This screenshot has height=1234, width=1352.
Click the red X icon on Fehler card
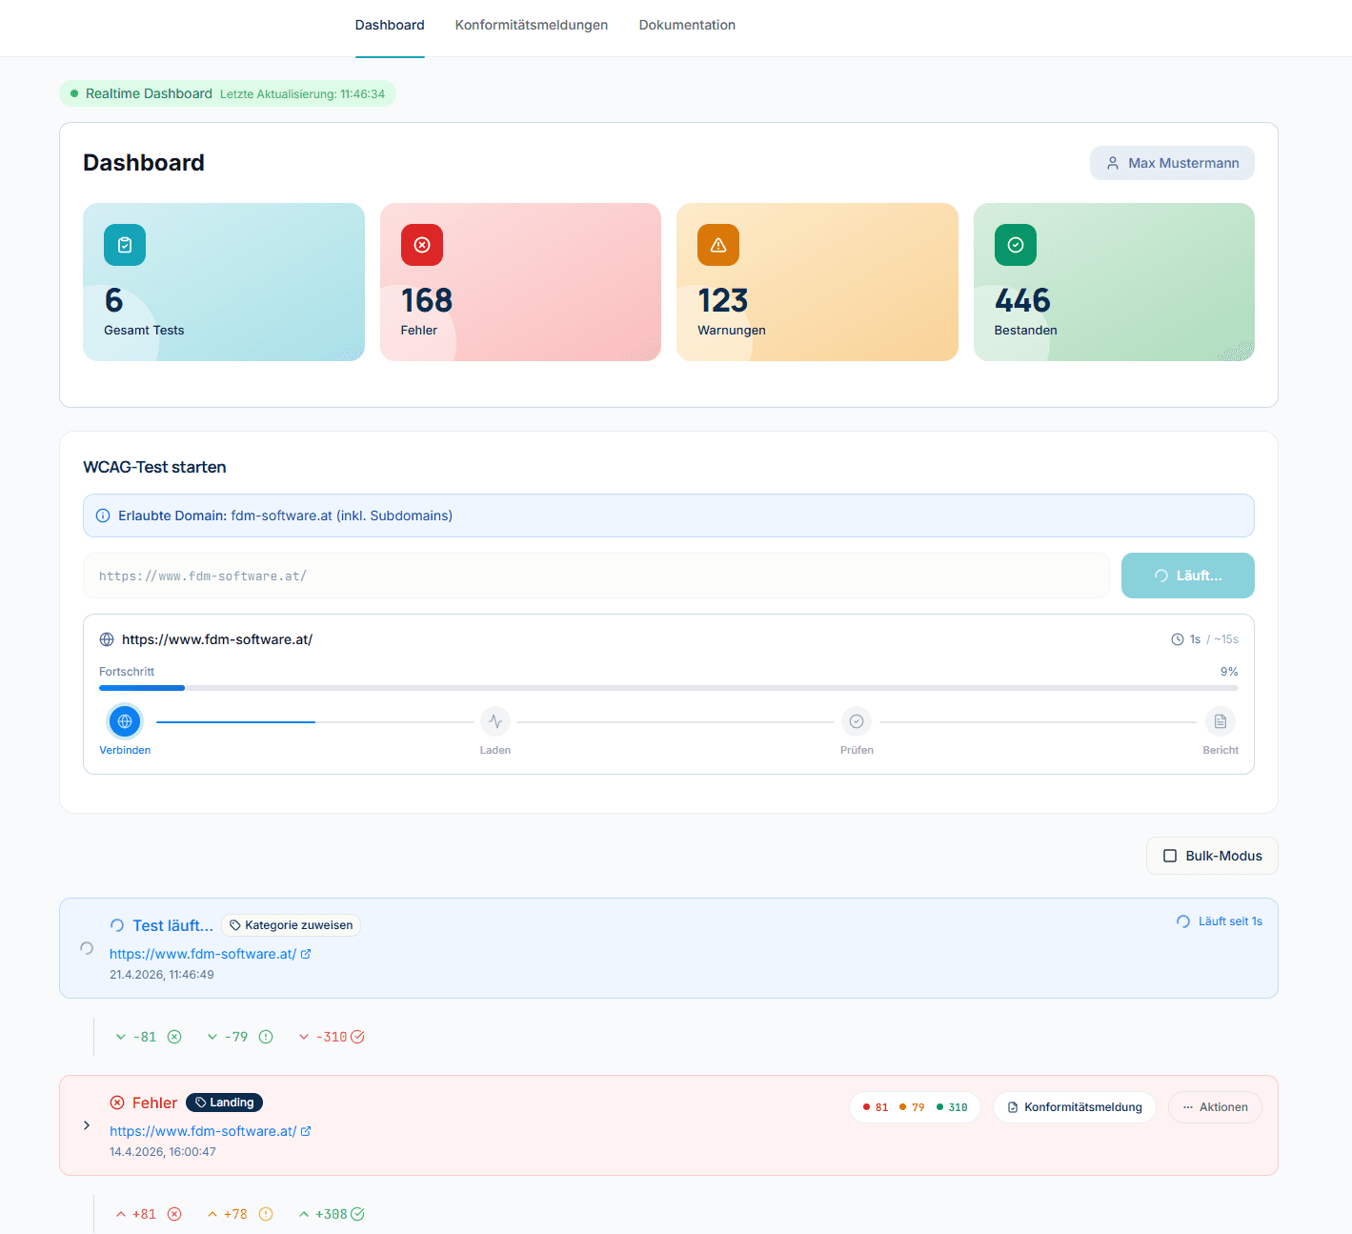pos(422,245)
